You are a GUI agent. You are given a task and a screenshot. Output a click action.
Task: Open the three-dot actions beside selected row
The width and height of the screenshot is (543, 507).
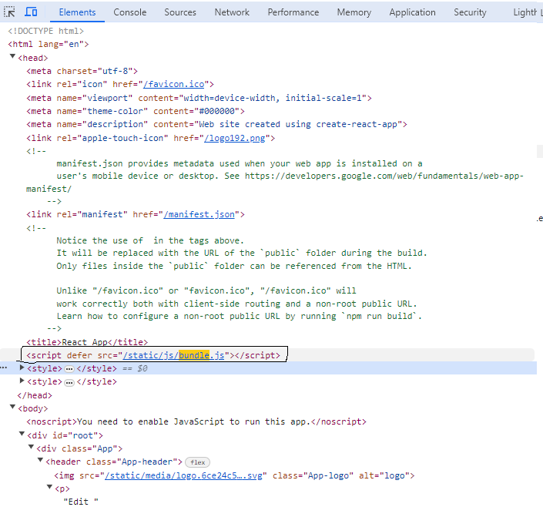click(x=4, y=368)
